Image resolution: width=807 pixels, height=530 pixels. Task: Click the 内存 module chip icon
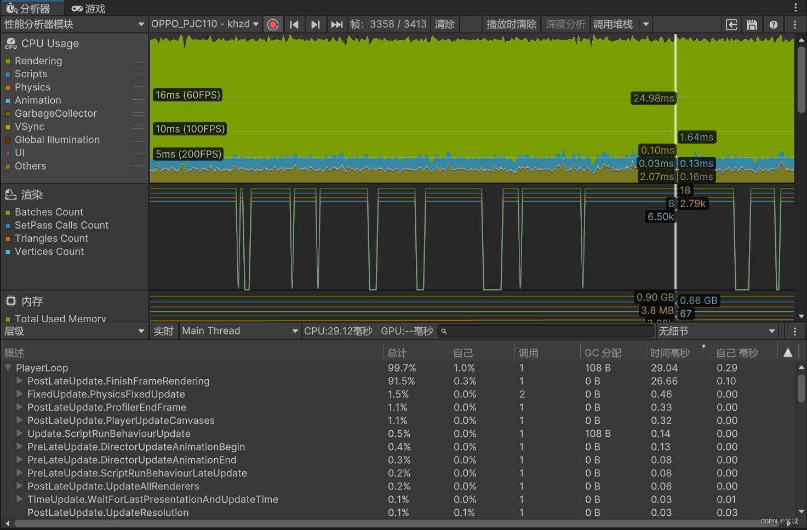tap(11, 301)
